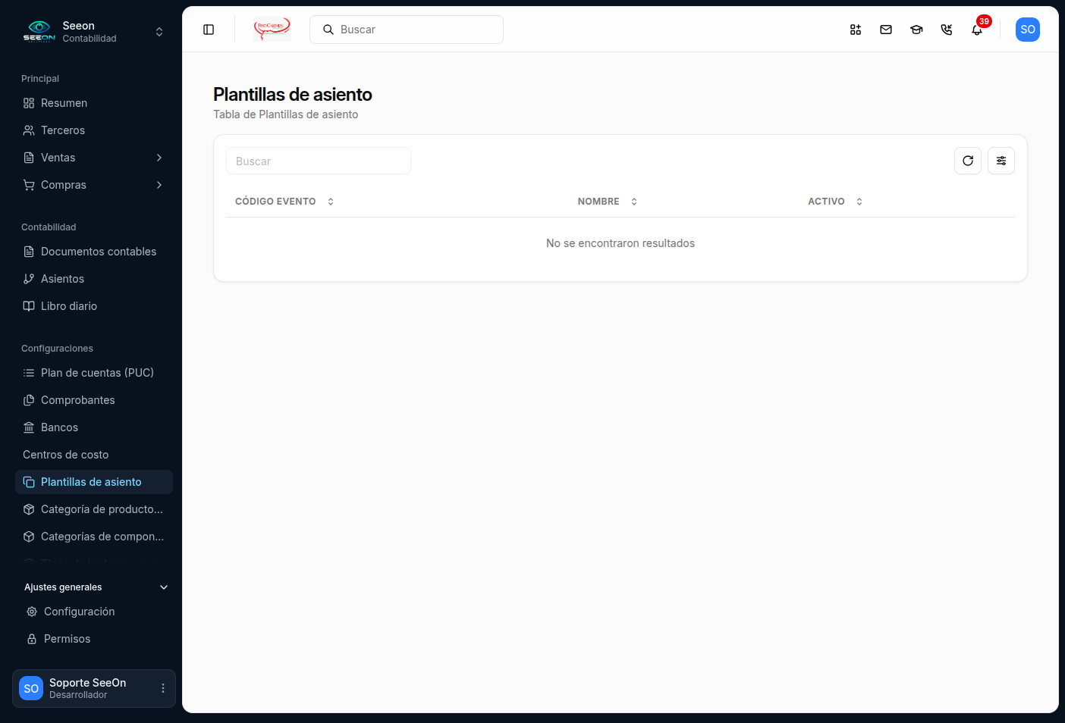1065x723 pixels.
Task: Open the Seeon Contabilidad workspace switcher
Action: click(x=94, y=32)
